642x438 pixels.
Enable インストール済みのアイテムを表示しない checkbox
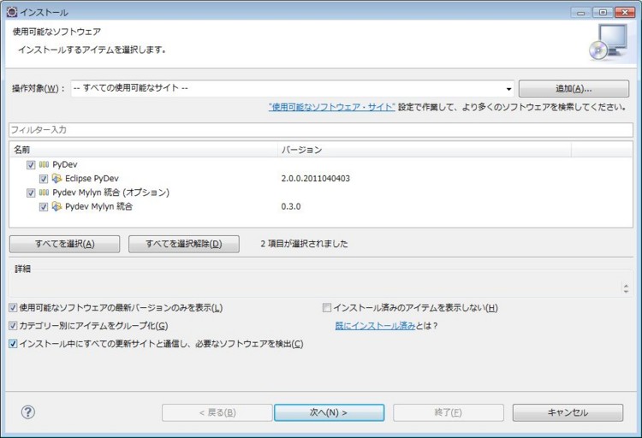326,307
